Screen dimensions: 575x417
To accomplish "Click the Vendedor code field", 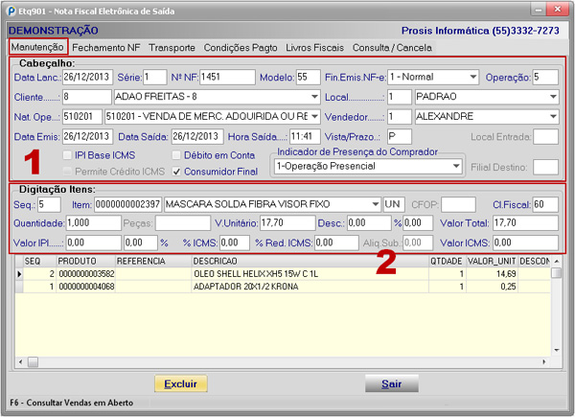I will 400,117.
